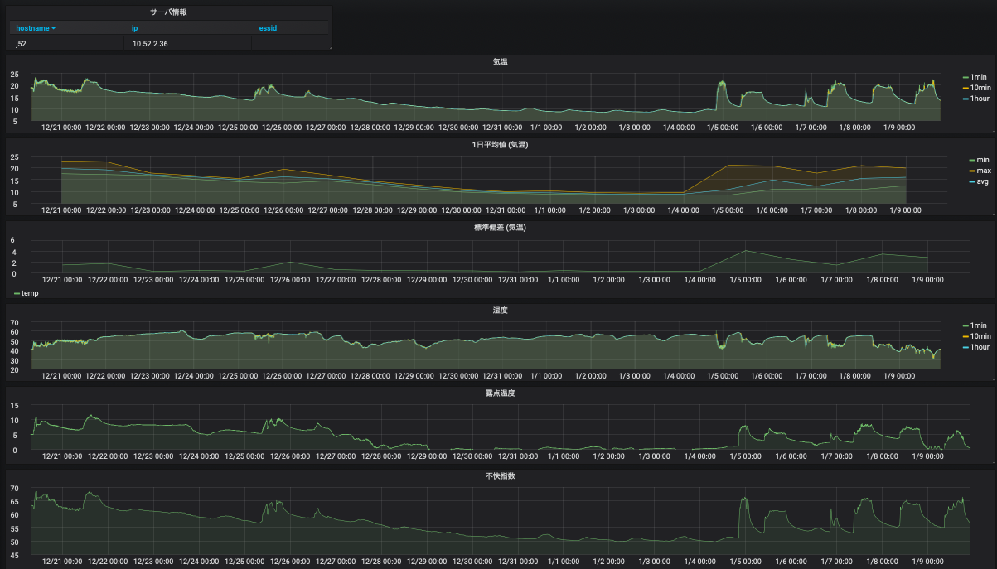The width and height of the screenshot is (997, 569).
Task: Toggle the 10min series in 気温 legend
Action: pos(980,88)
